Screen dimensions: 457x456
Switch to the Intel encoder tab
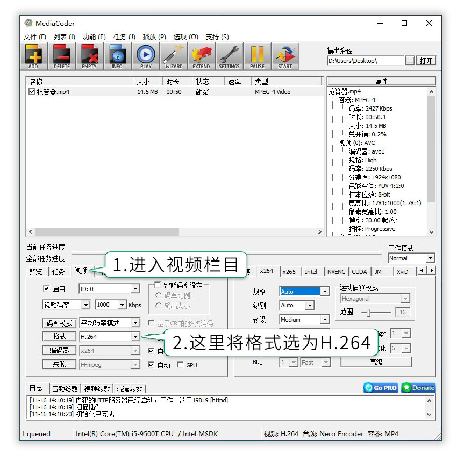coord(311,272)
